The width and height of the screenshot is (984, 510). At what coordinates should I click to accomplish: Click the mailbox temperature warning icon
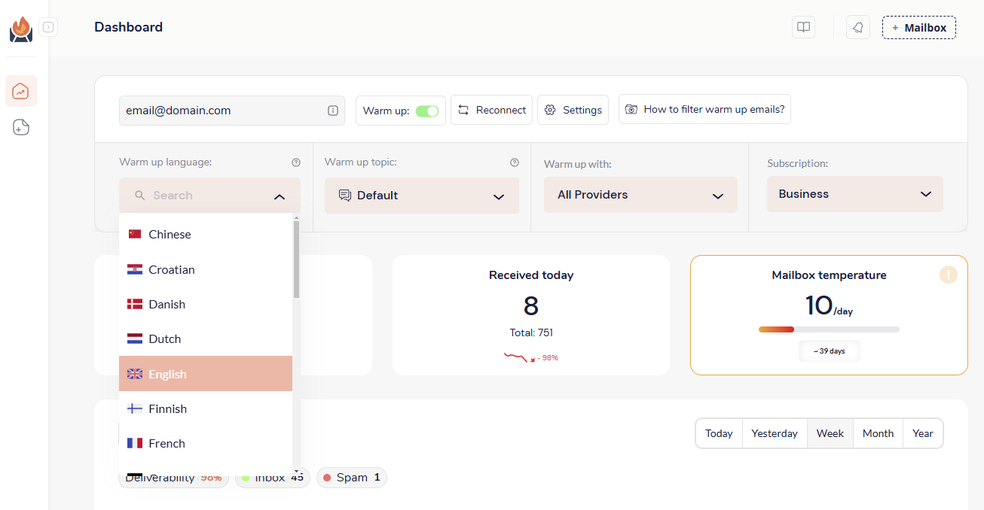(948, 275)
